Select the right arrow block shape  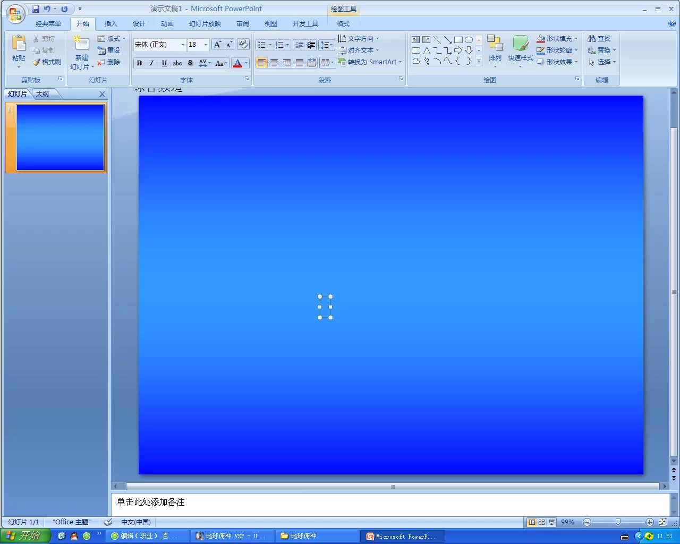click(x=458, y=50)
